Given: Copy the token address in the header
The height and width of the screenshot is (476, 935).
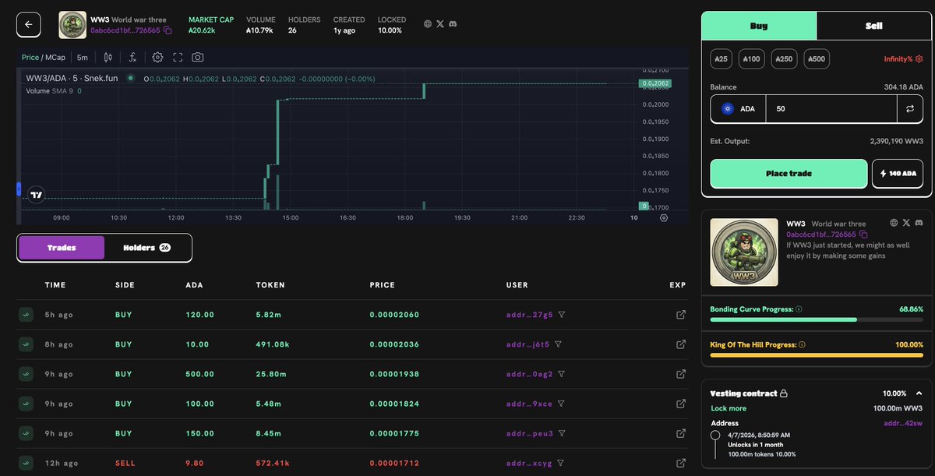Looking at the screenshot, I should [168, 30].
